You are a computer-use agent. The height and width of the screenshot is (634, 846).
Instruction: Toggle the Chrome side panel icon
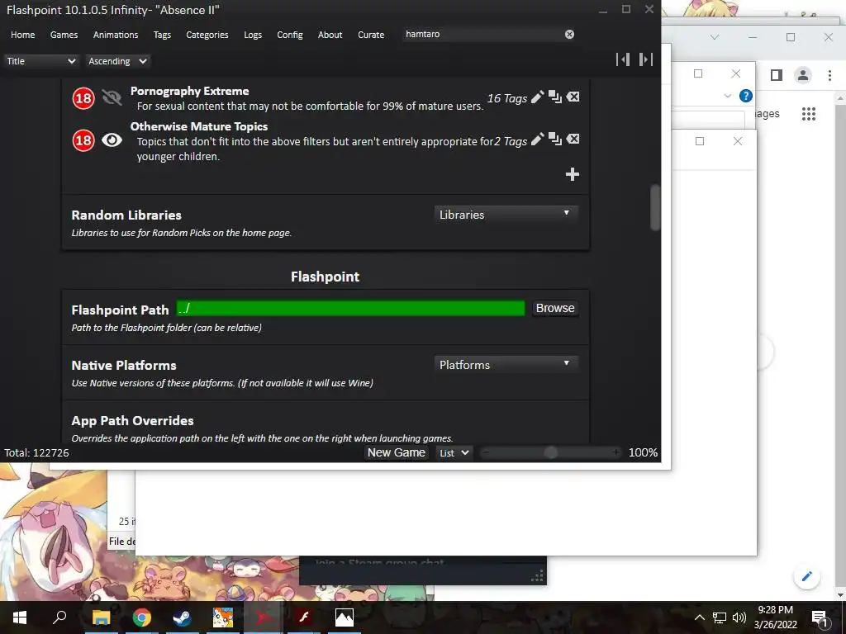pyautogui.click(x=777, y=75)
